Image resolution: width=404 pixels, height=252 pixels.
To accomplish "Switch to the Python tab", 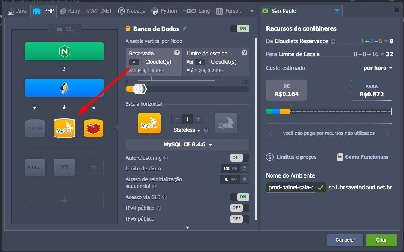I will point(164,11).
